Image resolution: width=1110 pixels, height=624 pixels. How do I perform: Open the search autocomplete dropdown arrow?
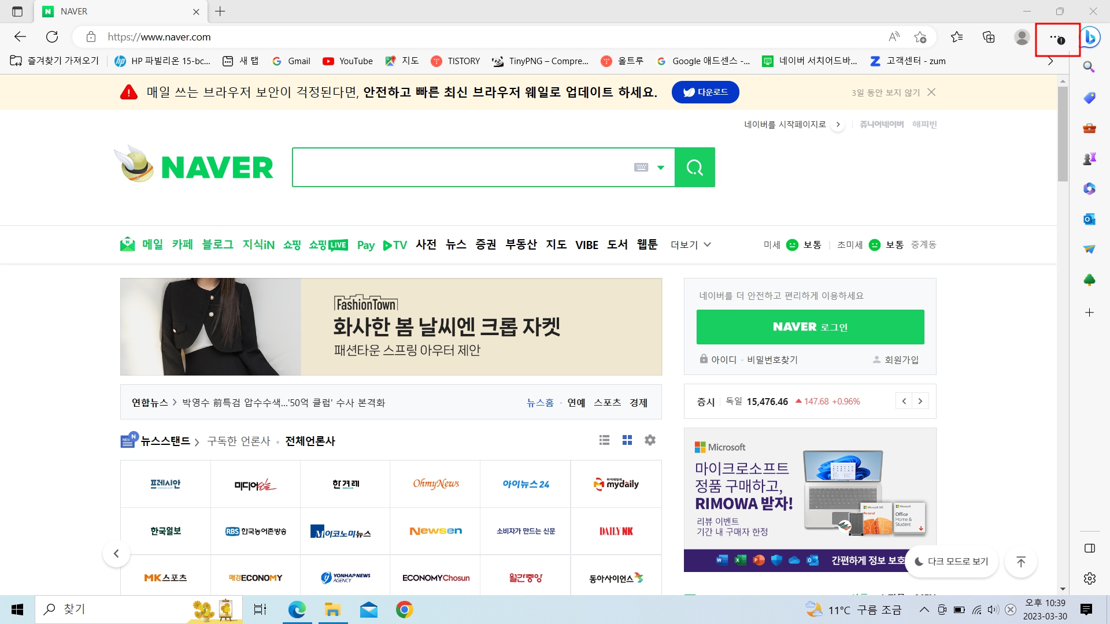point(661,168)
